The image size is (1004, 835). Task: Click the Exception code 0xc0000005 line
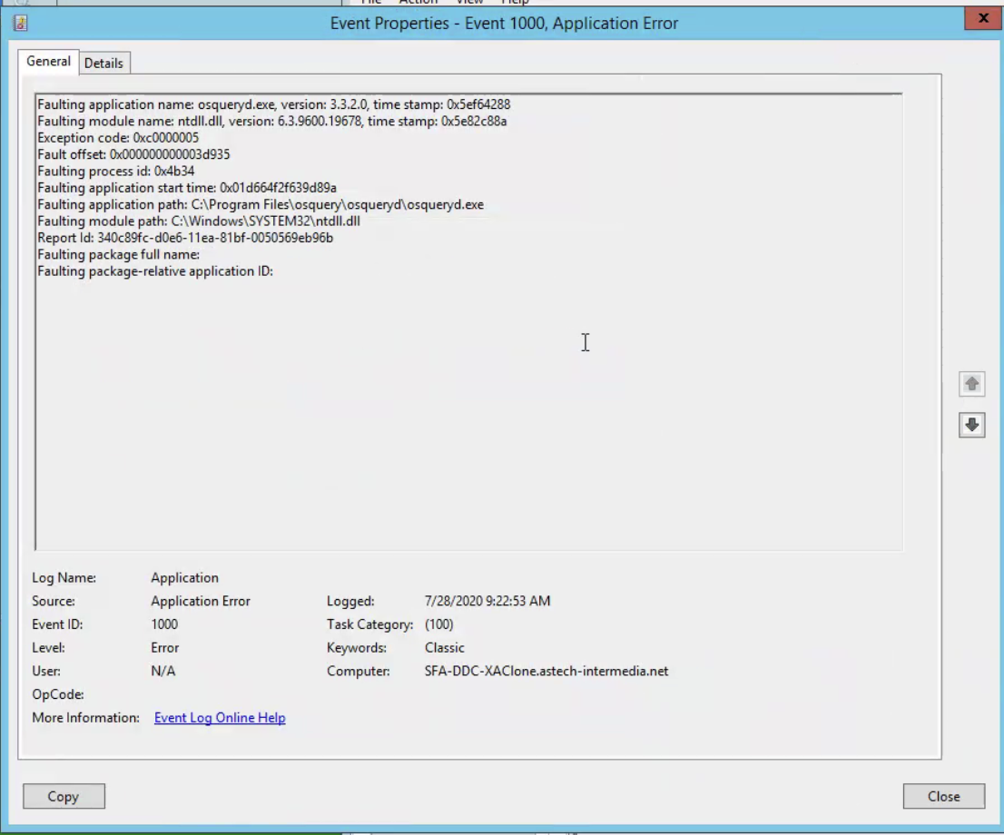click(118, 138)
